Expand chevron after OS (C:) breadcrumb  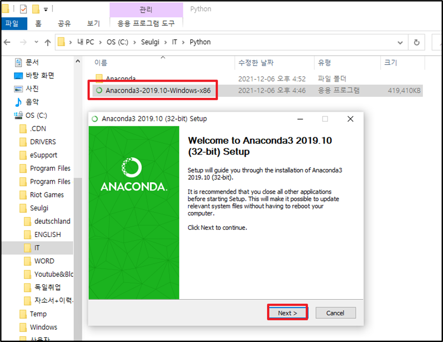135,43
